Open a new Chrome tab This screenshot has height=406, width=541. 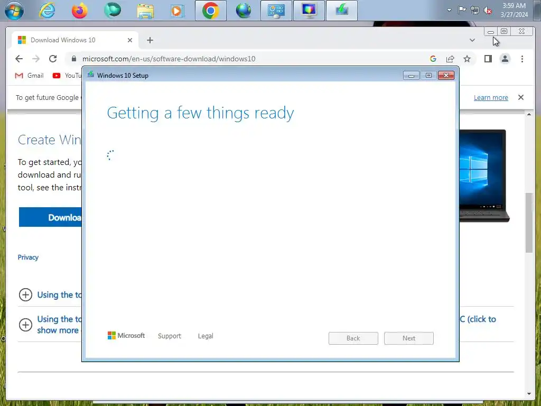[150, 40]
